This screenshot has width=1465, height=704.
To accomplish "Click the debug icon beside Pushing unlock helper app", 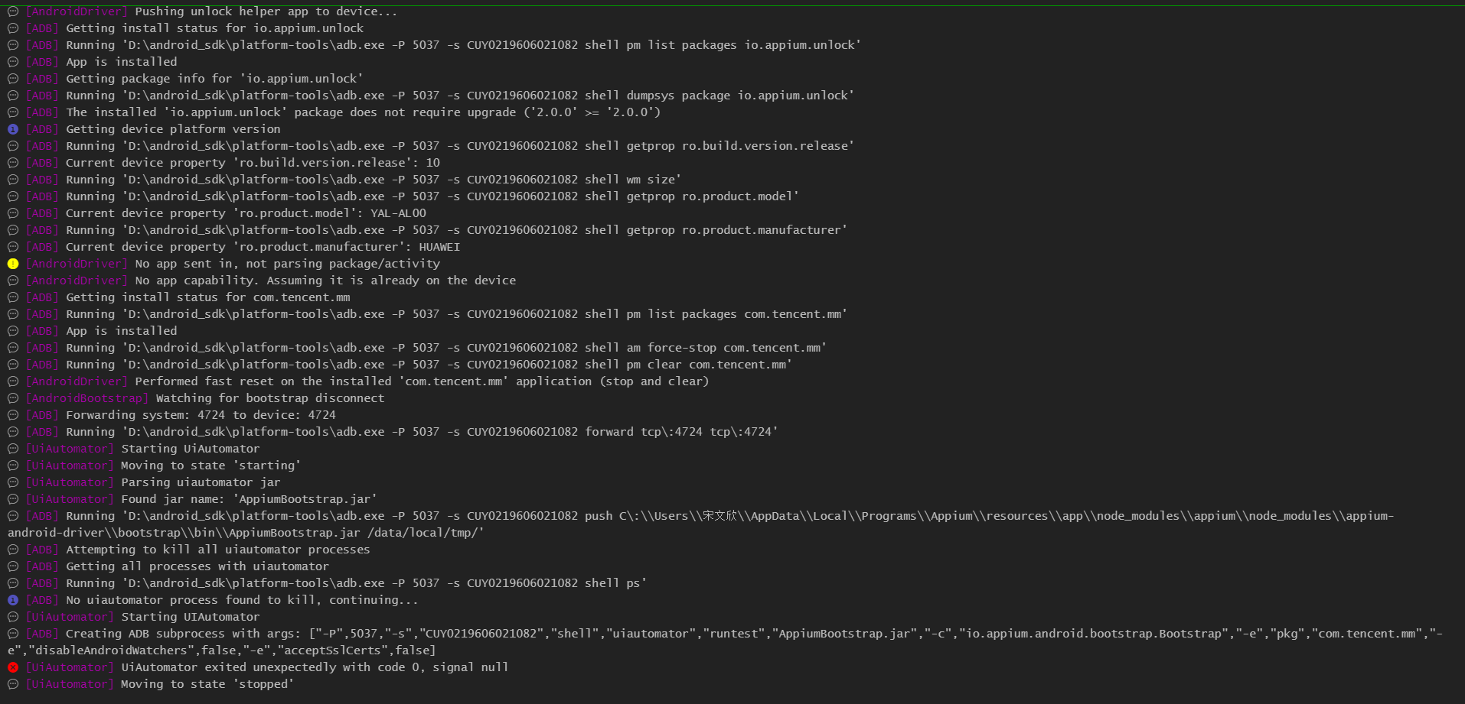I will pos(13,11).
